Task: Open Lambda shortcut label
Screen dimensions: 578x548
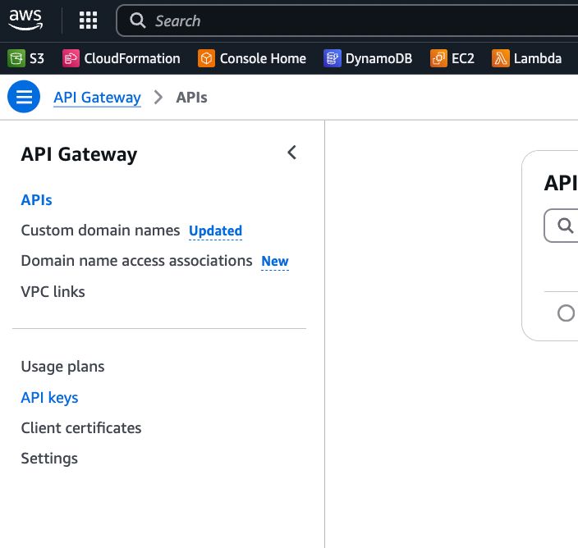Action: (x=538, y=58)
